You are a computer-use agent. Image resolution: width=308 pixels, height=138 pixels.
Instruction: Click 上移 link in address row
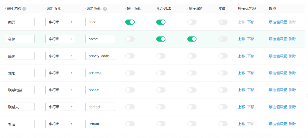click(242, 73)
